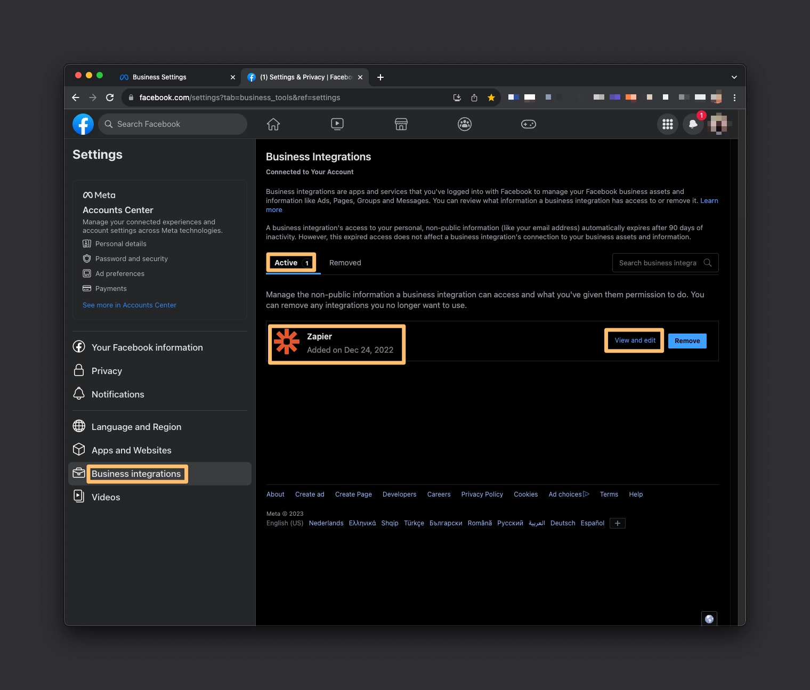Switch to the Removed integrations tab
This screenshot has height=690, width=810.
tap(345, 263)
